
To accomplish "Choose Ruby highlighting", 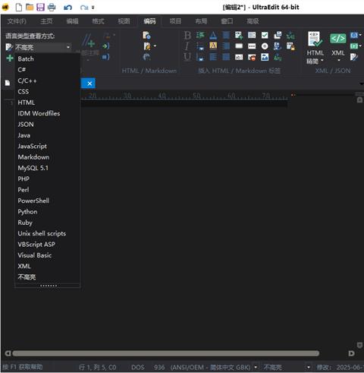I will (48, 223).
